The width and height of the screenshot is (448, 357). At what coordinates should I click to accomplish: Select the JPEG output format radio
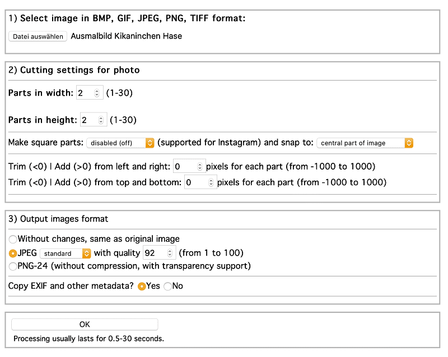tap(12, 253)
